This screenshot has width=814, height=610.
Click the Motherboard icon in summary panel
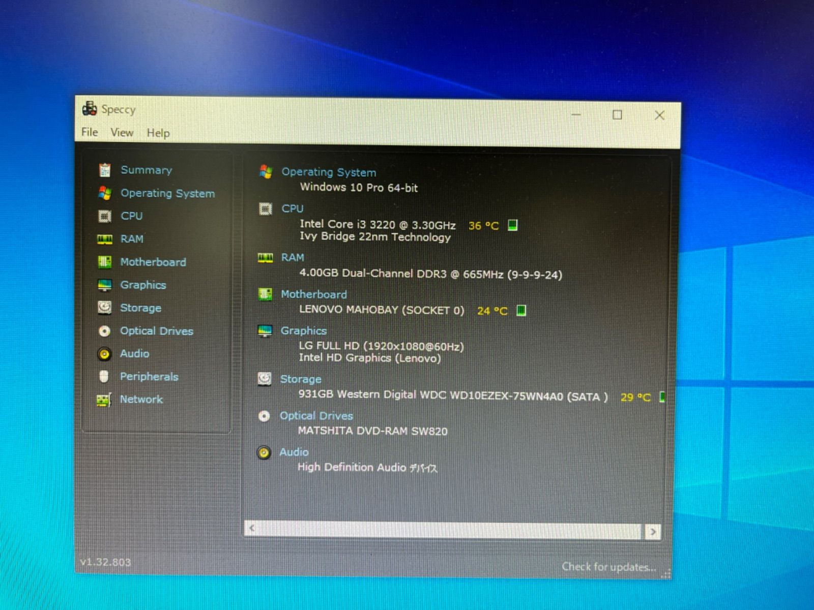click(x=265, y=294)
